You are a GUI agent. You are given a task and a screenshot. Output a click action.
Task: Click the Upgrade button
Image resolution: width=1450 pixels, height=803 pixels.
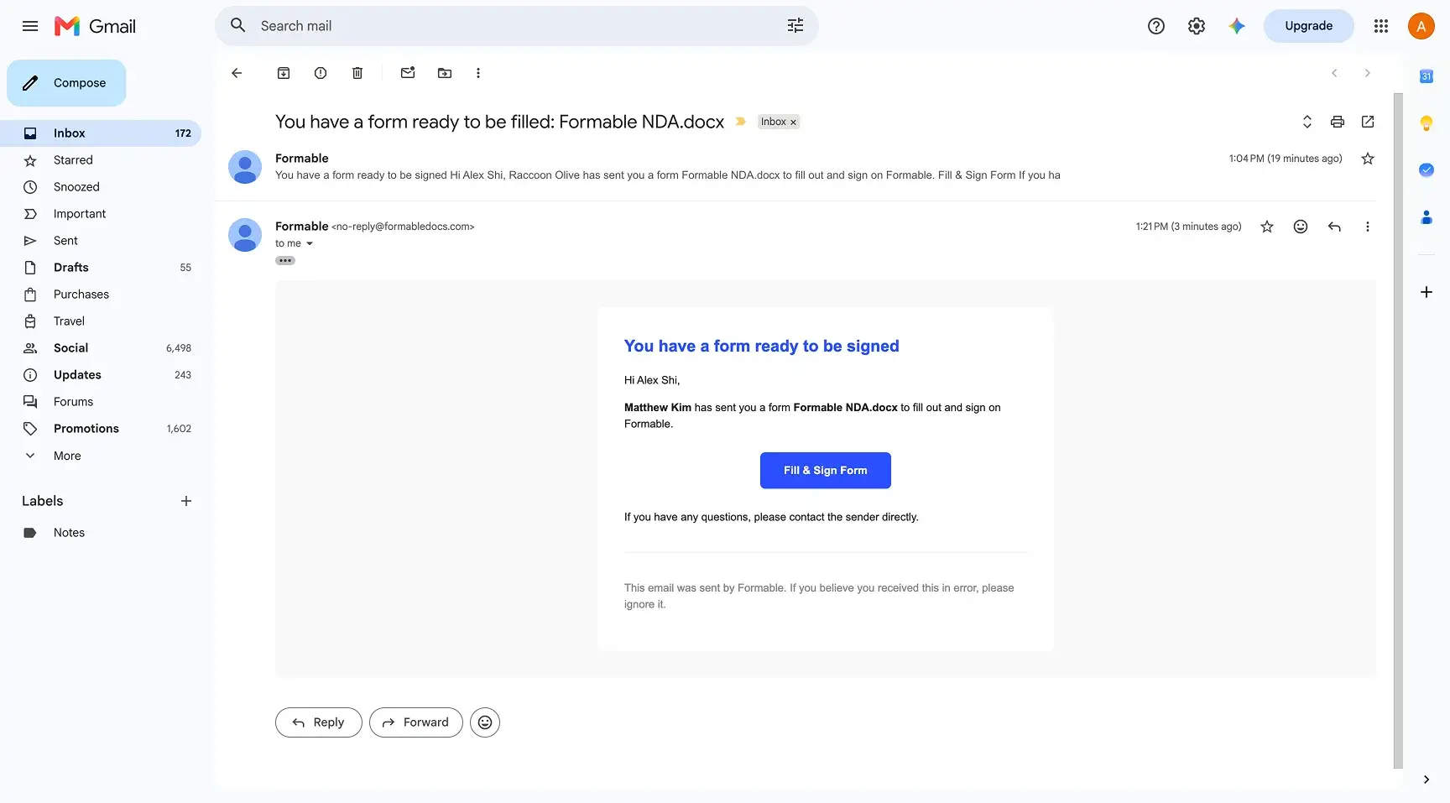[x=1308, y=26]
